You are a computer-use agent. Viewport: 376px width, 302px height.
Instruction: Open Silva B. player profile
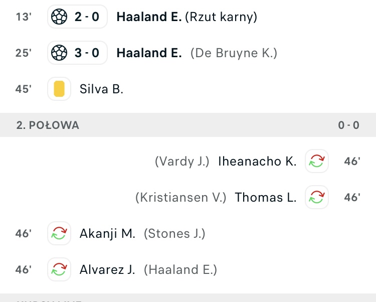pyautogui.click(x=101, y=89)
